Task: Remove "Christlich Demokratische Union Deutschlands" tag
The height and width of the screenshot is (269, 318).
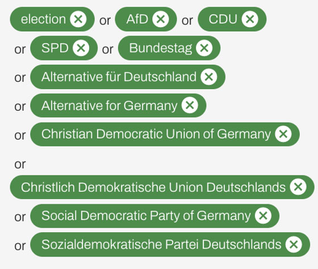Action: point(298,187)
